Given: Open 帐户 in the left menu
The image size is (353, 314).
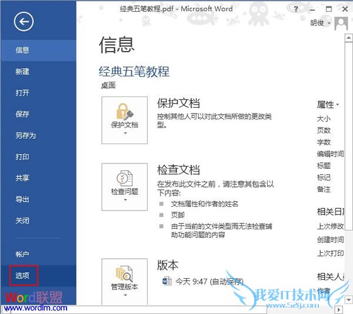Looking at the screenshot, I should click(38, 254).
